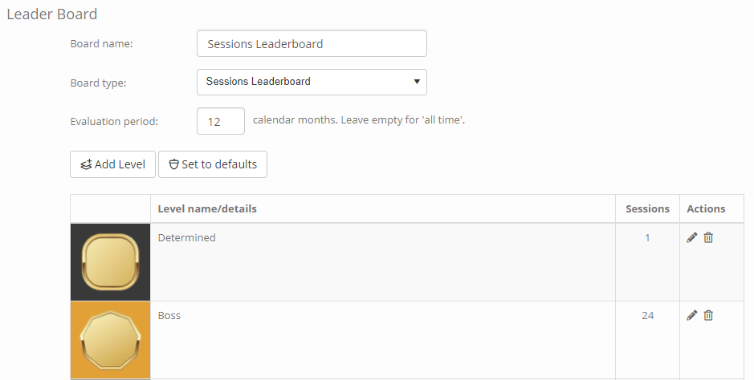Image resolution: width=754 pixels, height=380 pixels.
Task: Click the Boss sessions value 24
Action: click(x=648, y=315)
